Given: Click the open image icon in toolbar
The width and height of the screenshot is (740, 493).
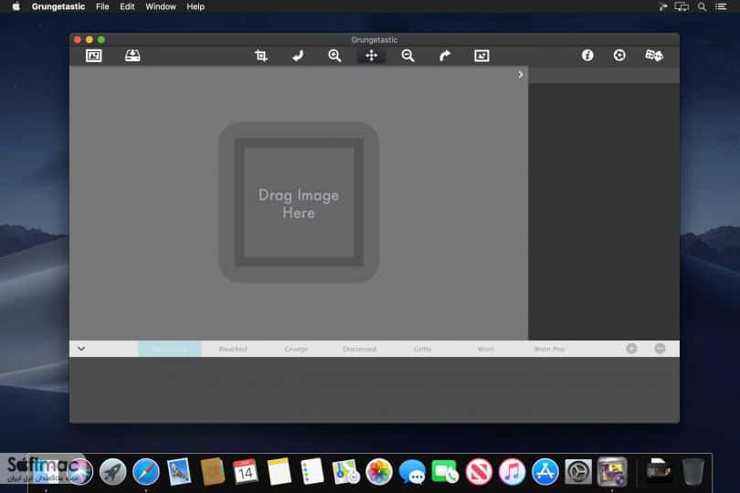Looking at the screenshot, I should tap(94, 56).
